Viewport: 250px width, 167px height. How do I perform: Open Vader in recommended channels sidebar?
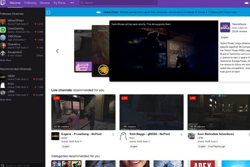[x=22, y=77]
